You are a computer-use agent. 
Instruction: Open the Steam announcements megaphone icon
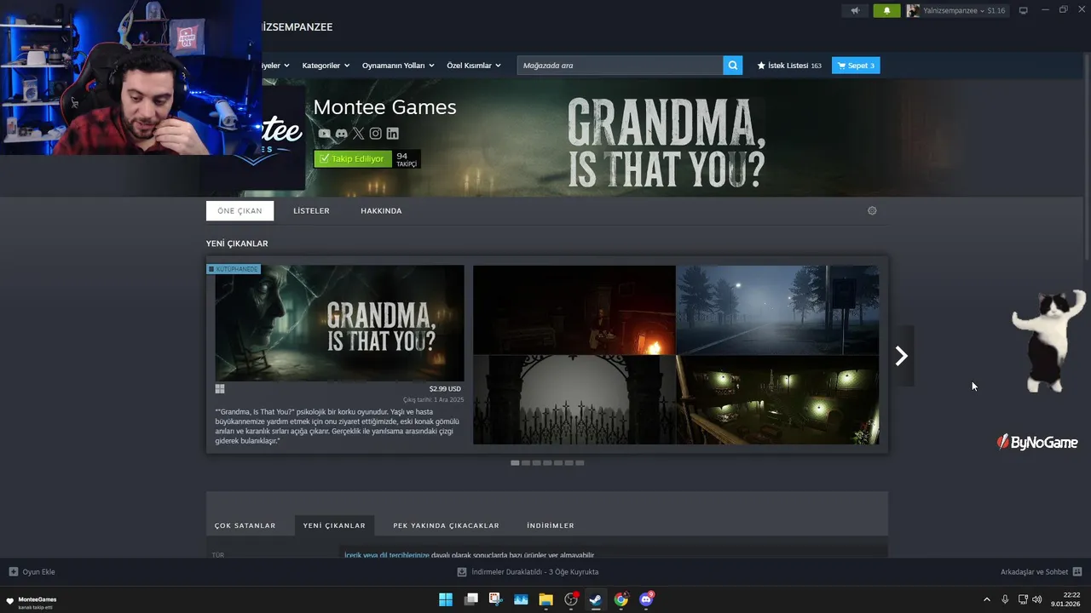click(x=855, y=11)
